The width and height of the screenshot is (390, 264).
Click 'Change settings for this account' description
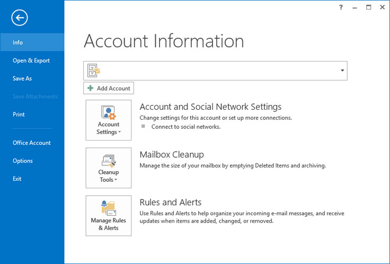point(216,118)
